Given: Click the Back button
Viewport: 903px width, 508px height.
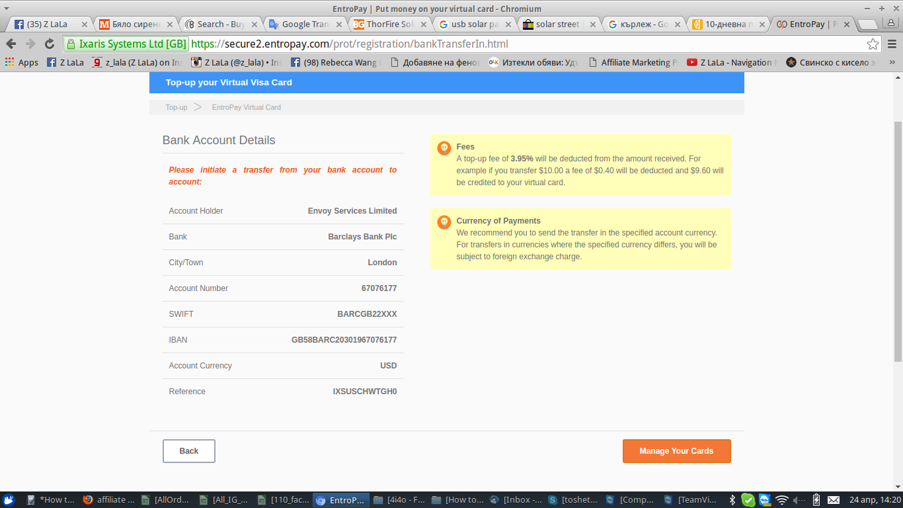Looking at the screenshot, I should point(189,451).
